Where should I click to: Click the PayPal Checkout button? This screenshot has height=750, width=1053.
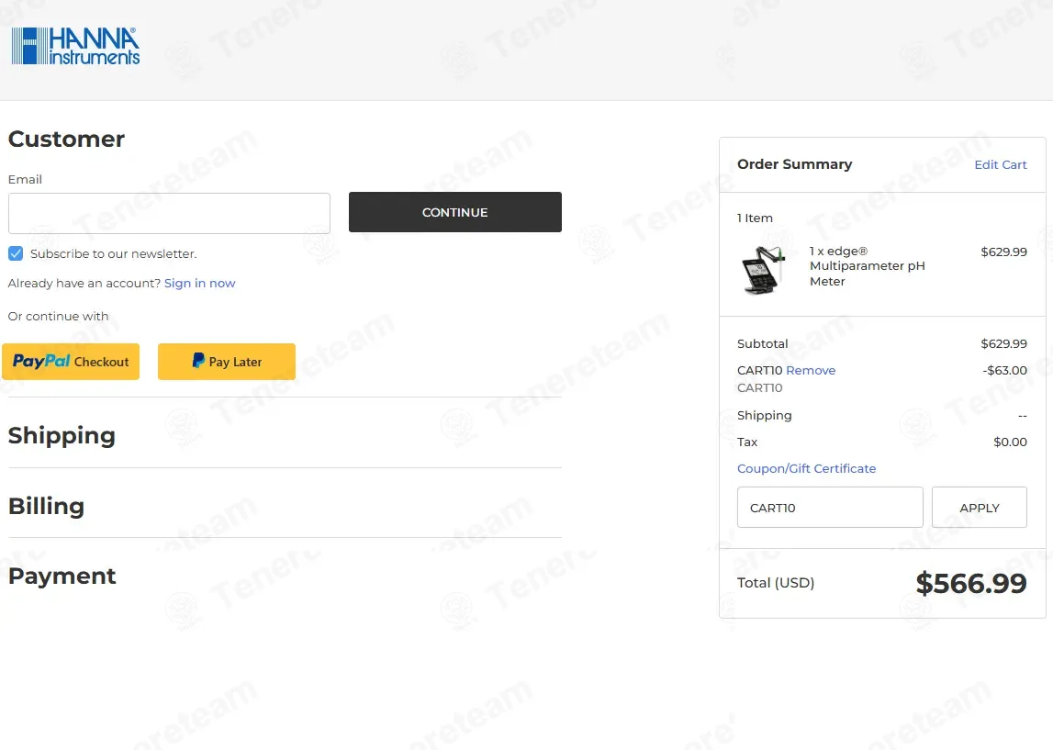(x=71, y=362)
